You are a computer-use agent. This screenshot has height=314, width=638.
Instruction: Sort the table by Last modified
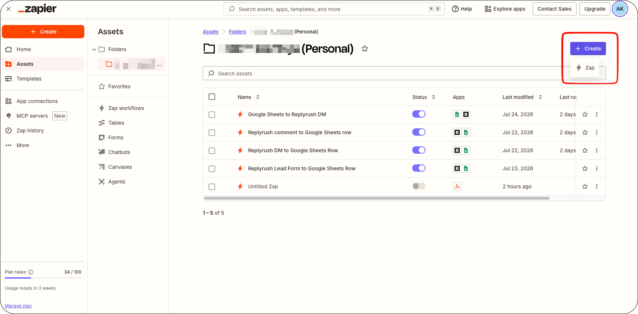click(x=522, y=97)
